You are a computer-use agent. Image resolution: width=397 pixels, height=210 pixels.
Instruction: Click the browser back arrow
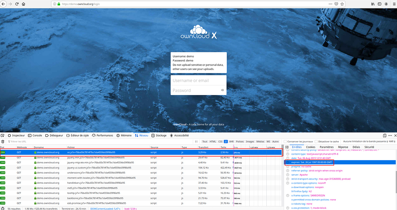coord(3,4)
